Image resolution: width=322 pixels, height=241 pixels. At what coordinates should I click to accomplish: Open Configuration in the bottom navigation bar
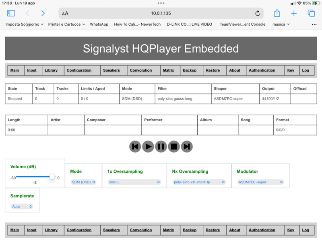point(79,230)
